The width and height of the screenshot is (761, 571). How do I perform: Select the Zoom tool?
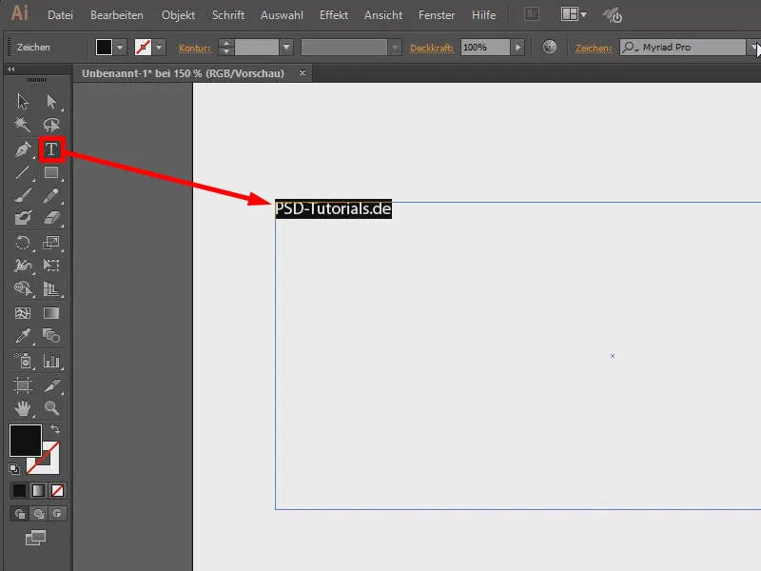pos(51,408)
